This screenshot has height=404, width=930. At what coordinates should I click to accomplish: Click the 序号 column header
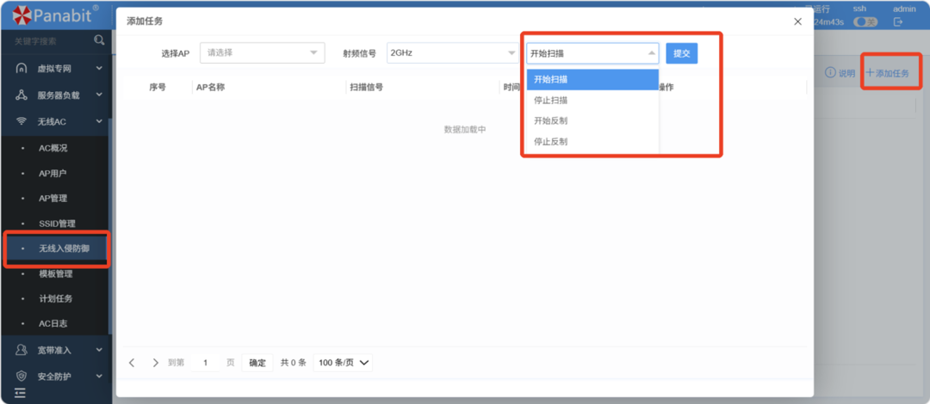click(x=158, y=87)
